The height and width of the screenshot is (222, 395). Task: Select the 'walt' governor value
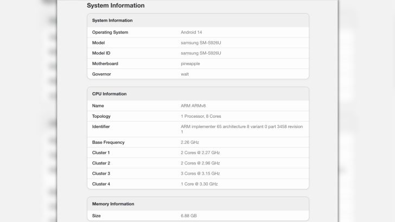pos(184,74)
